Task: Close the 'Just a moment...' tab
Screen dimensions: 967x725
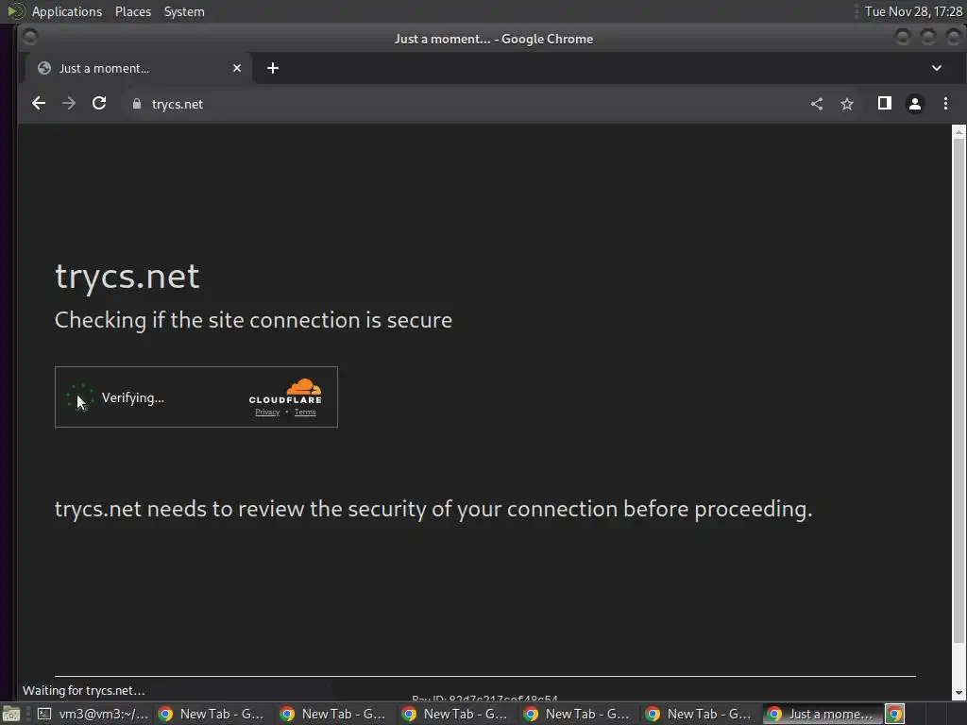Action: pyautogui.click(x=237, y=68)
